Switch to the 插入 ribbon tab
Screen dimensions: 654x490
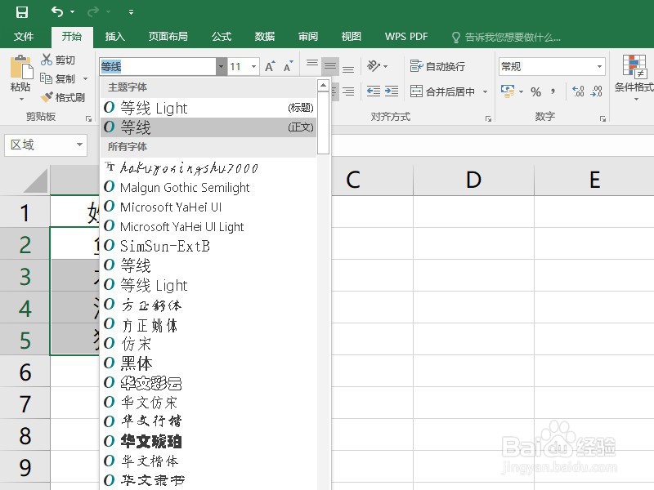[x=114, y=37]
